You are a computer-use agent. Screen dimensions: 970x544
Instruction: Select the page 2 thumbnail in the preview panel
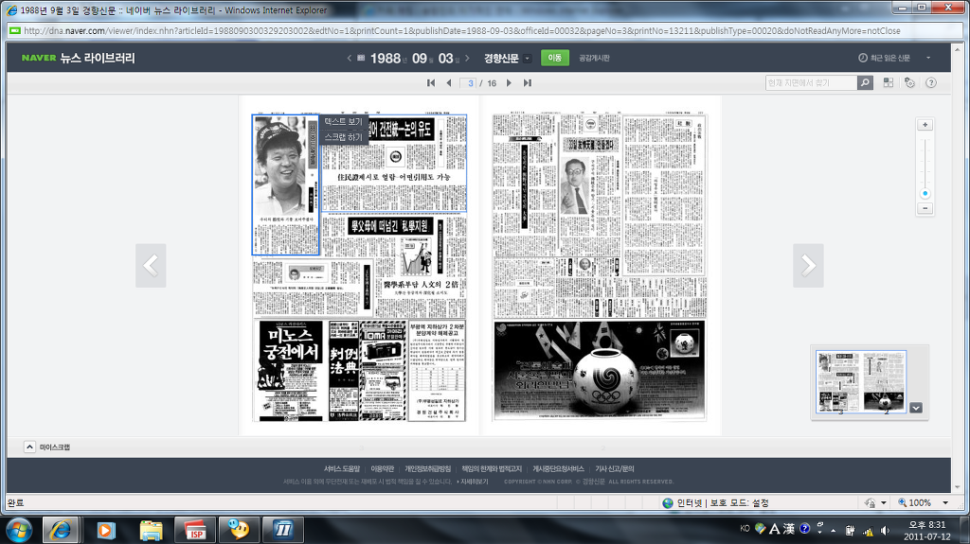(x=884, y=382)
